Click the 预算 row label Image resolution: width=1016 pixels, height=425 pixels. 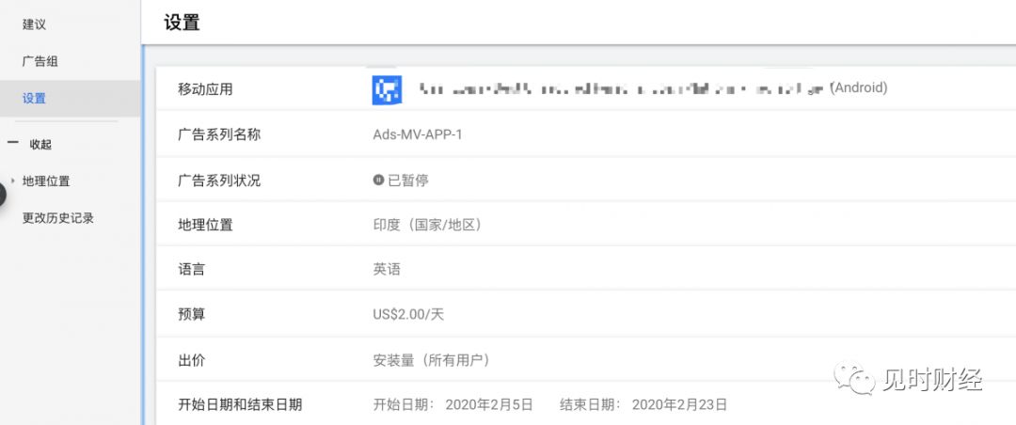pyautogui.click(x=191, y=315)
